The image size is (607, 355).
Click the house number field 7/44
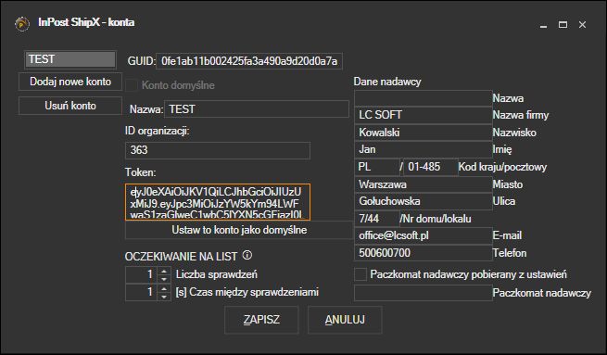tap(376, 219)
